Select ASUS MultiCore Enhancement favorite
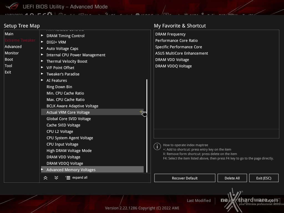This screenshot has height=213, width=284. (x=181, y=53)
